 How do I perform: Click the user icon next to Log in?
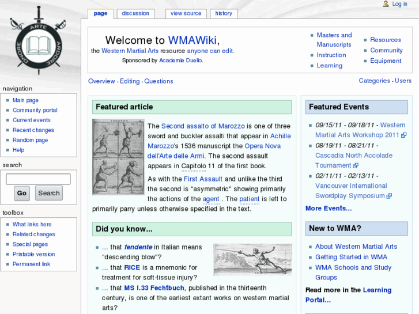point(386,3)
